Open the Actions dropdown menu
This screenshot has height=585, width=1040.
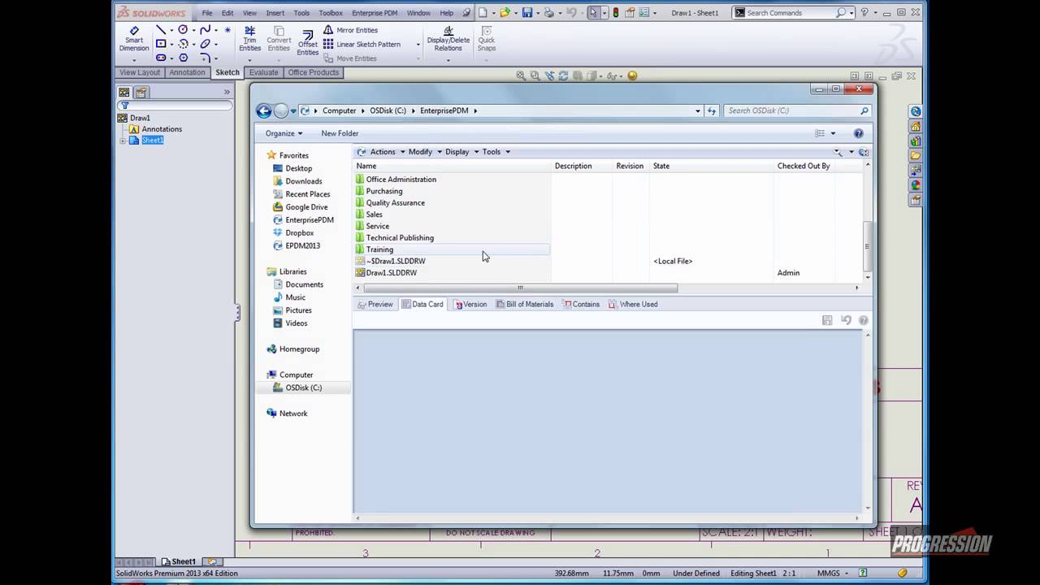click(x=387, y=152)
